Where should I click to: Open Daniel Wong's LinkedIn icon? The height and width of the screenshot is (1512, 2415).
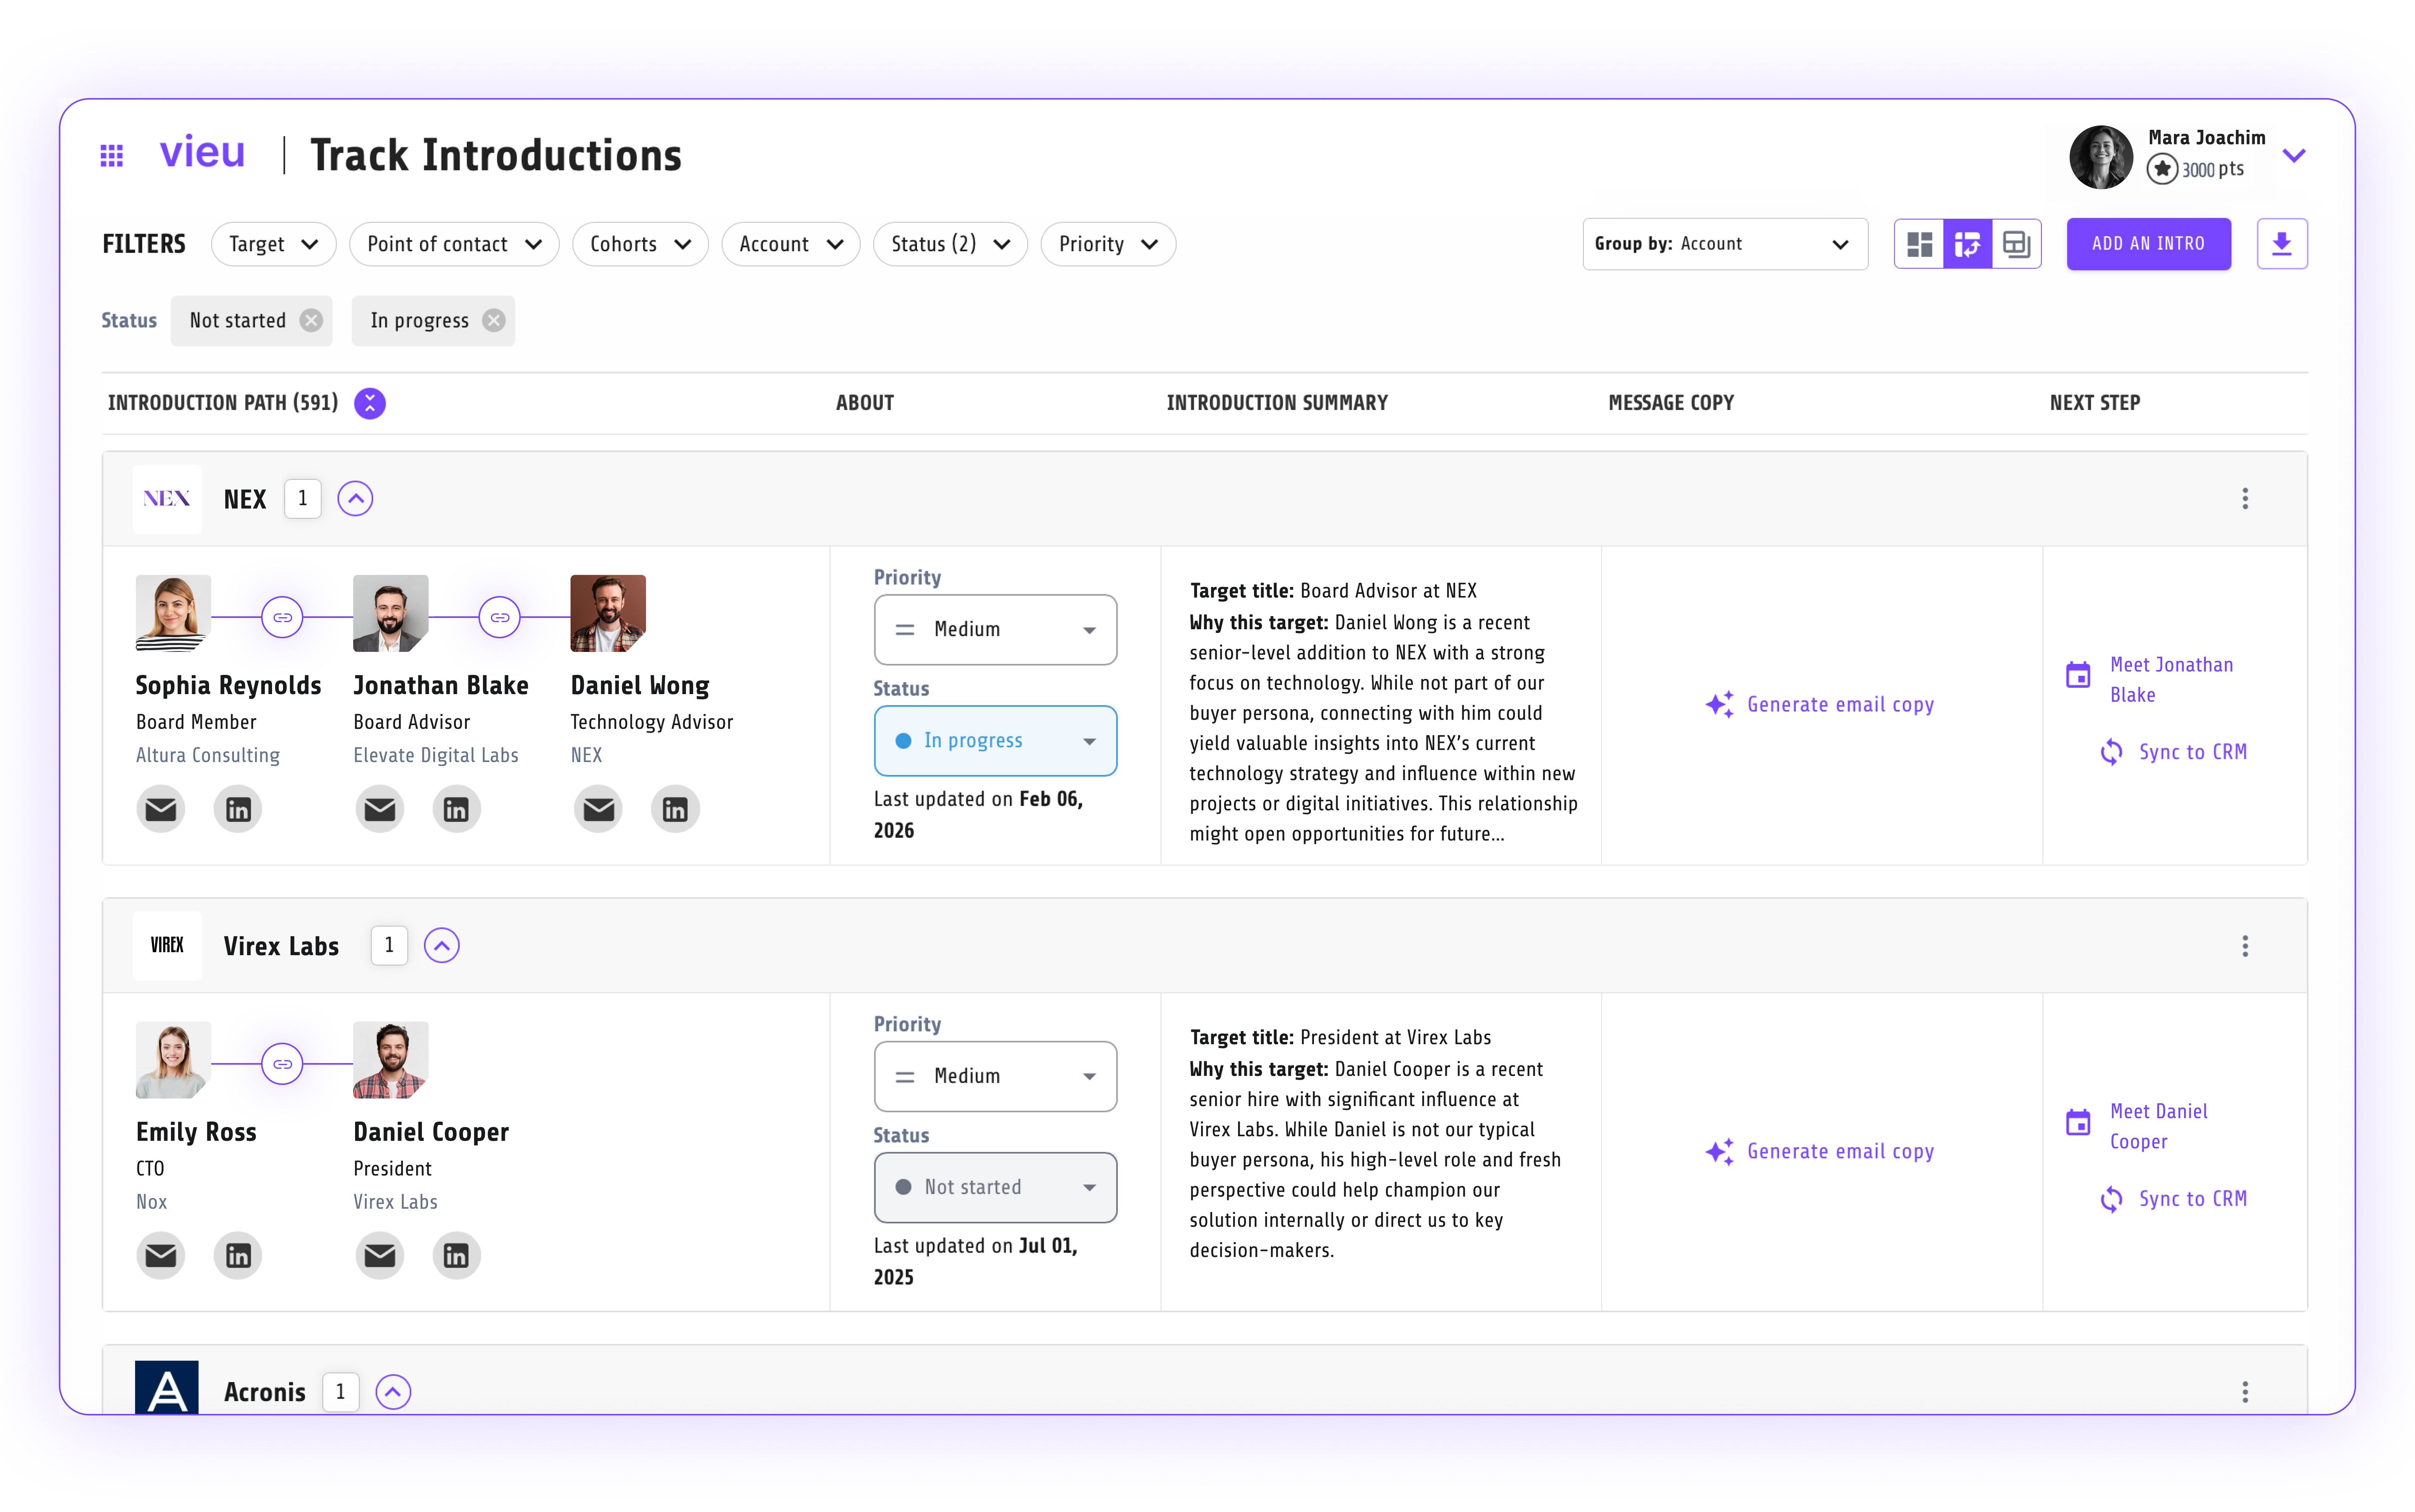pyautogui.click(x=675, y=809)
